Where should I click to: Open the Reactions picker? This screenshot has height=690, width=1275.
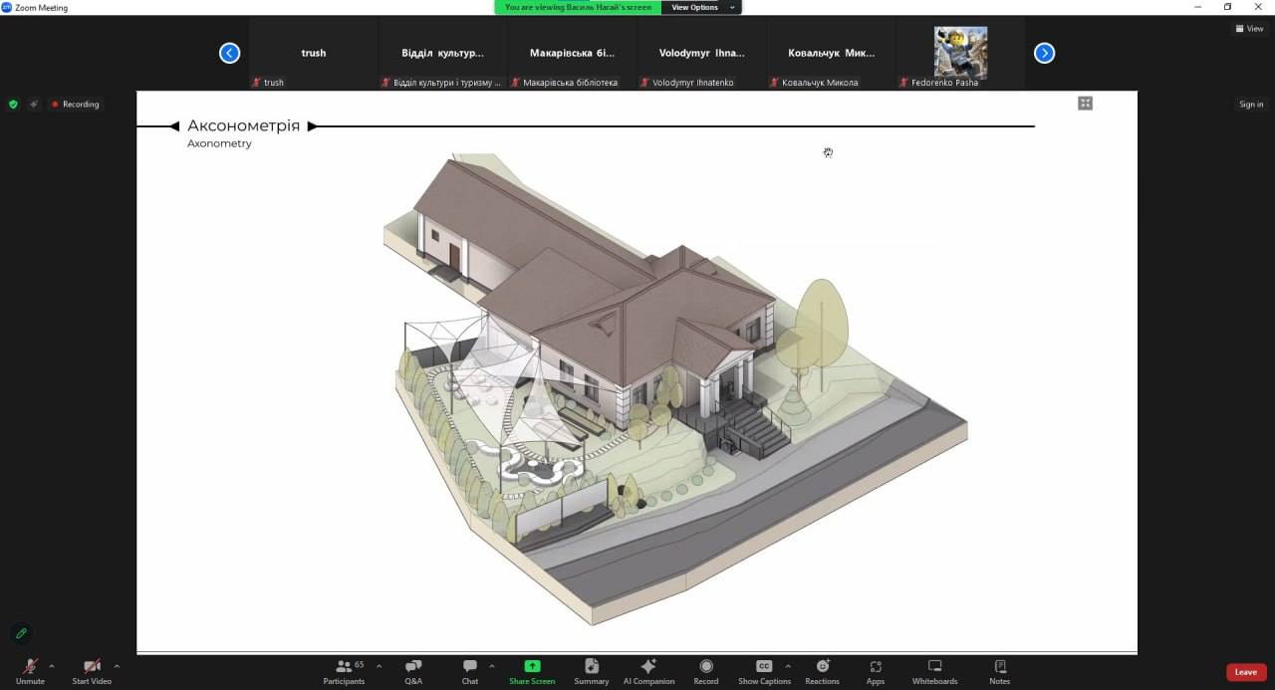coord(822,671)
